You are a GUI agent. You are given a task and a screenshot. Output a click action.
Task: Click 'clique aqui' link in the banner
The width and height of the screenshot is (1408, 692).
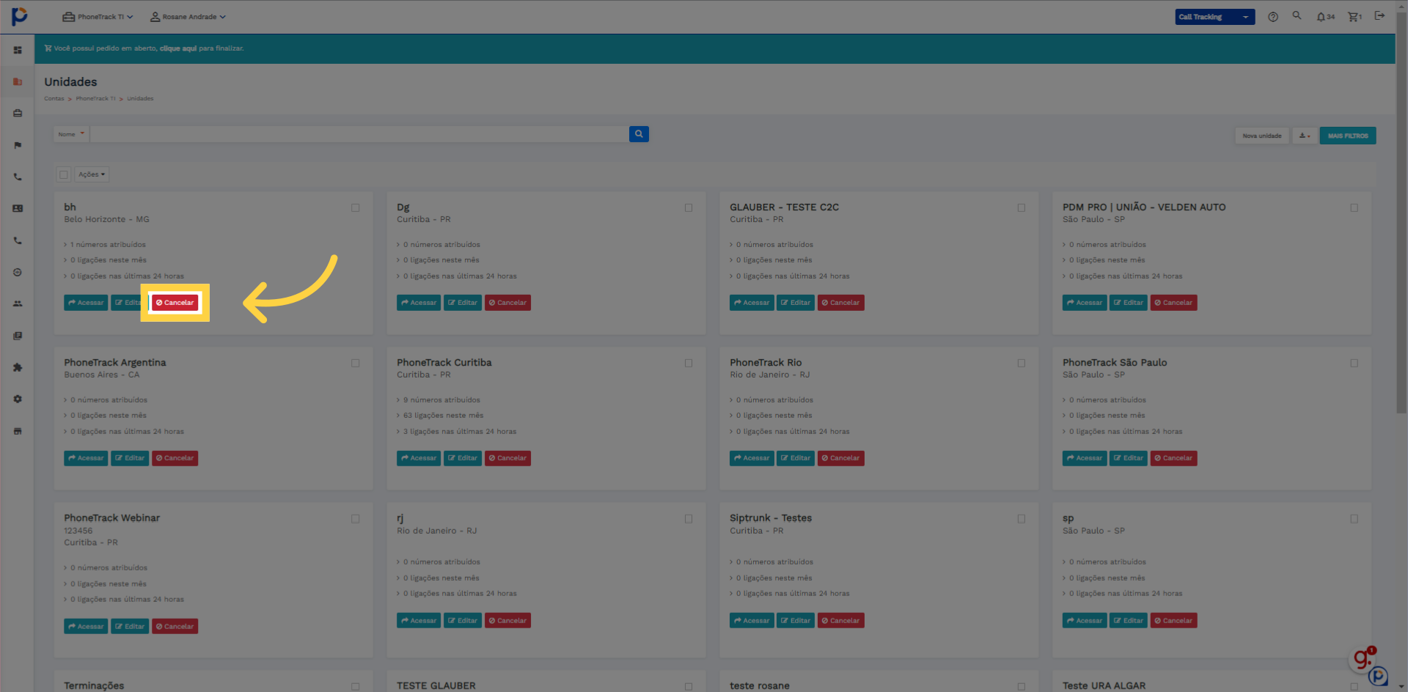tap(178, 48)
